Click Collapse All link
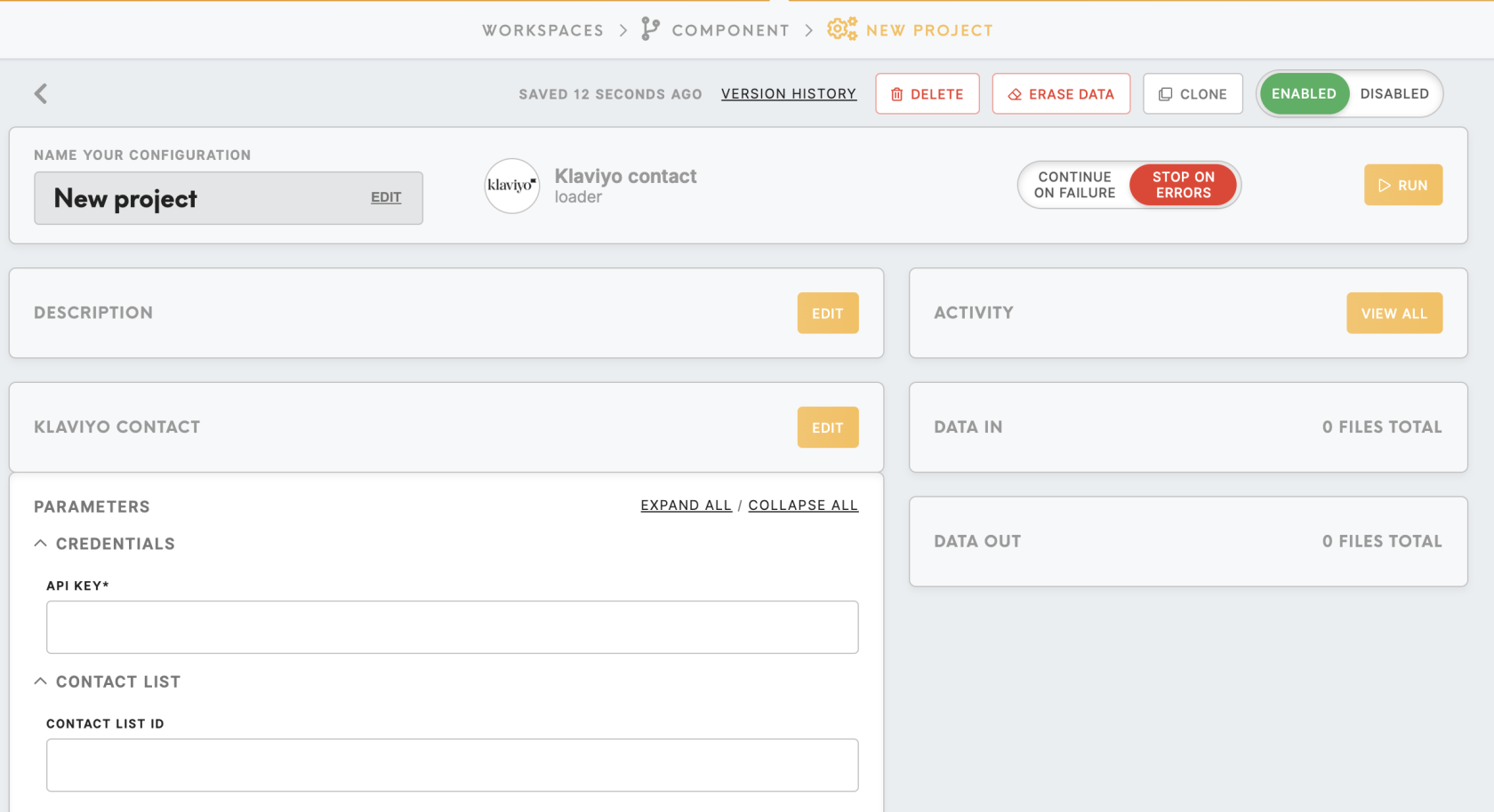This screenshot has height=812, width=1494. click(803, 505)
